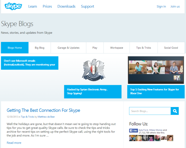Click the Skype logo
This screenshot has width=186, height=148.
tap(13, 6)
